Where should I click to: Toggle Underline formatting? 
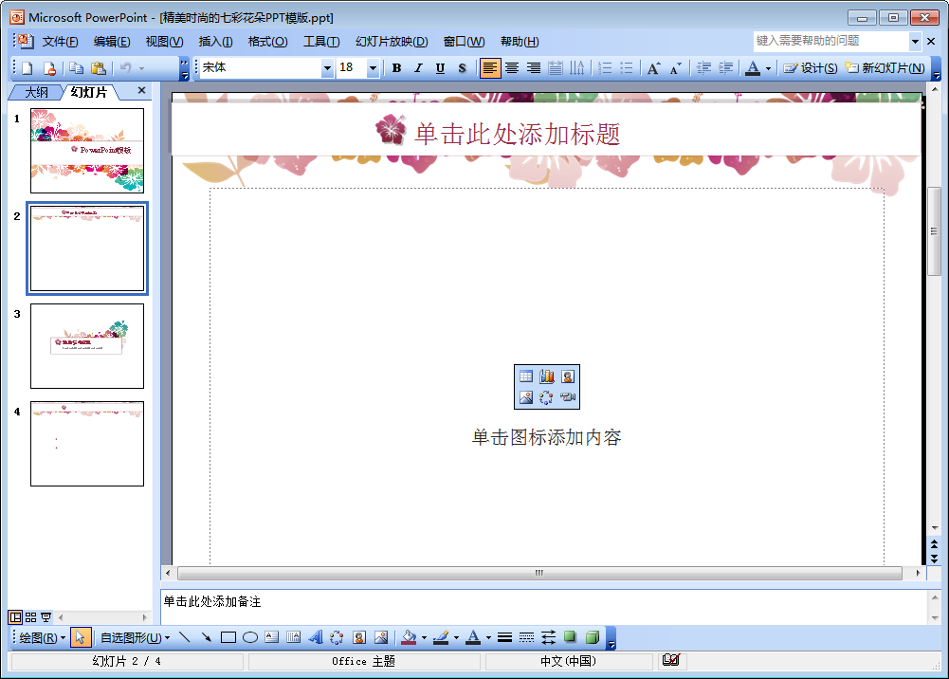point(440,67)
